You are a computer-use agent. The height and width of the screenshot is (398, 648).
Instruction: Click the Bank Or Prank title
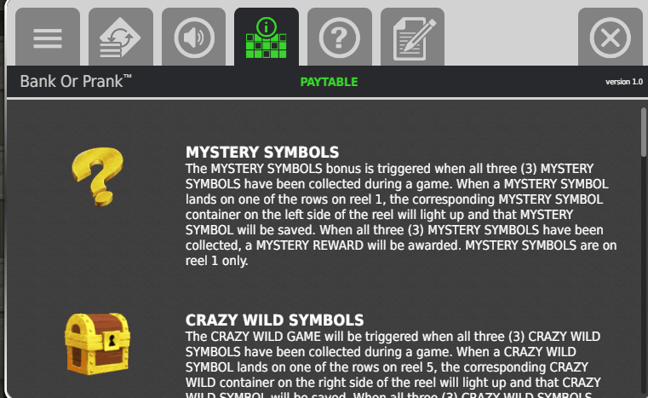76,82
